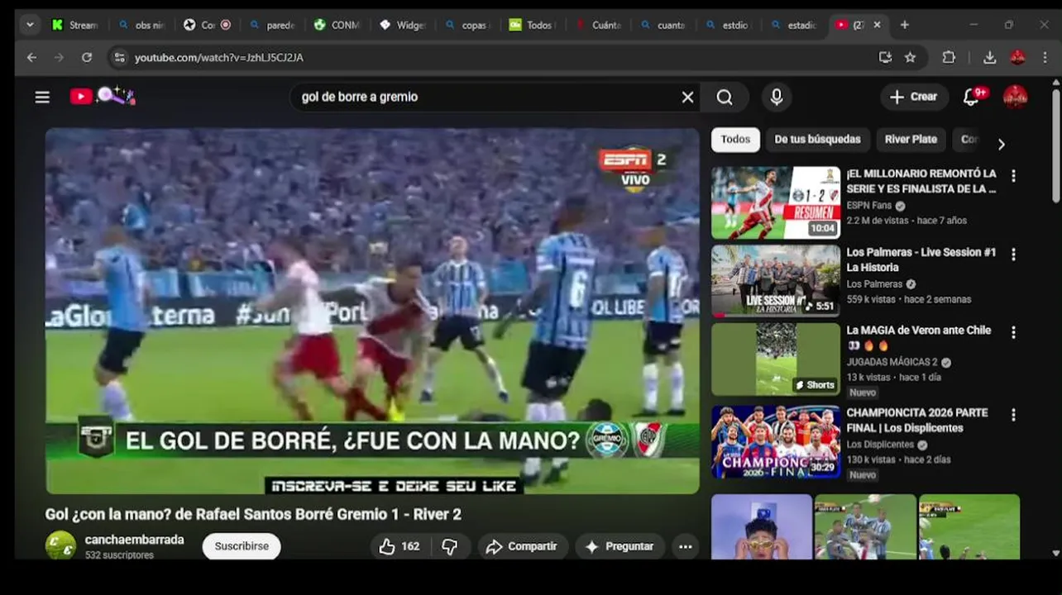
Task: Open ESPN Fans Millonario resumen thumbnail
Action: (776, 202)
